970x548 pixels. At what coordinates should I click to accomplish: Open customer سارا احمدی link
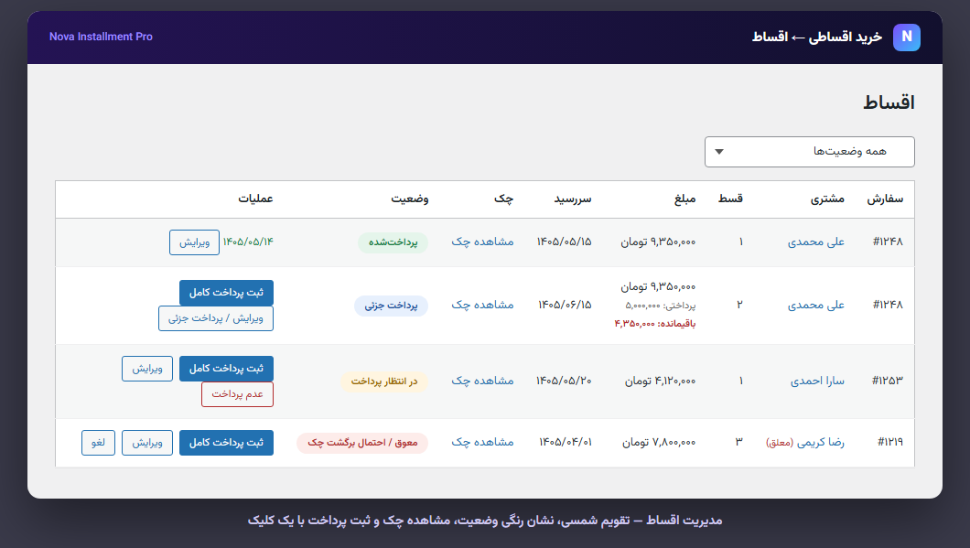click(x=817, y=381)
